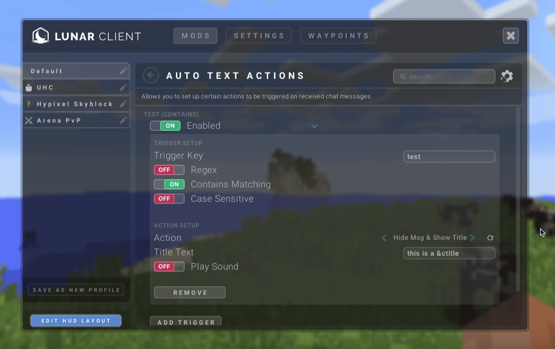This screenshot has height=349, width=555.
Task: Edit Hypixel Skyblock profile via pencil icon
Action: pos(123,104)
